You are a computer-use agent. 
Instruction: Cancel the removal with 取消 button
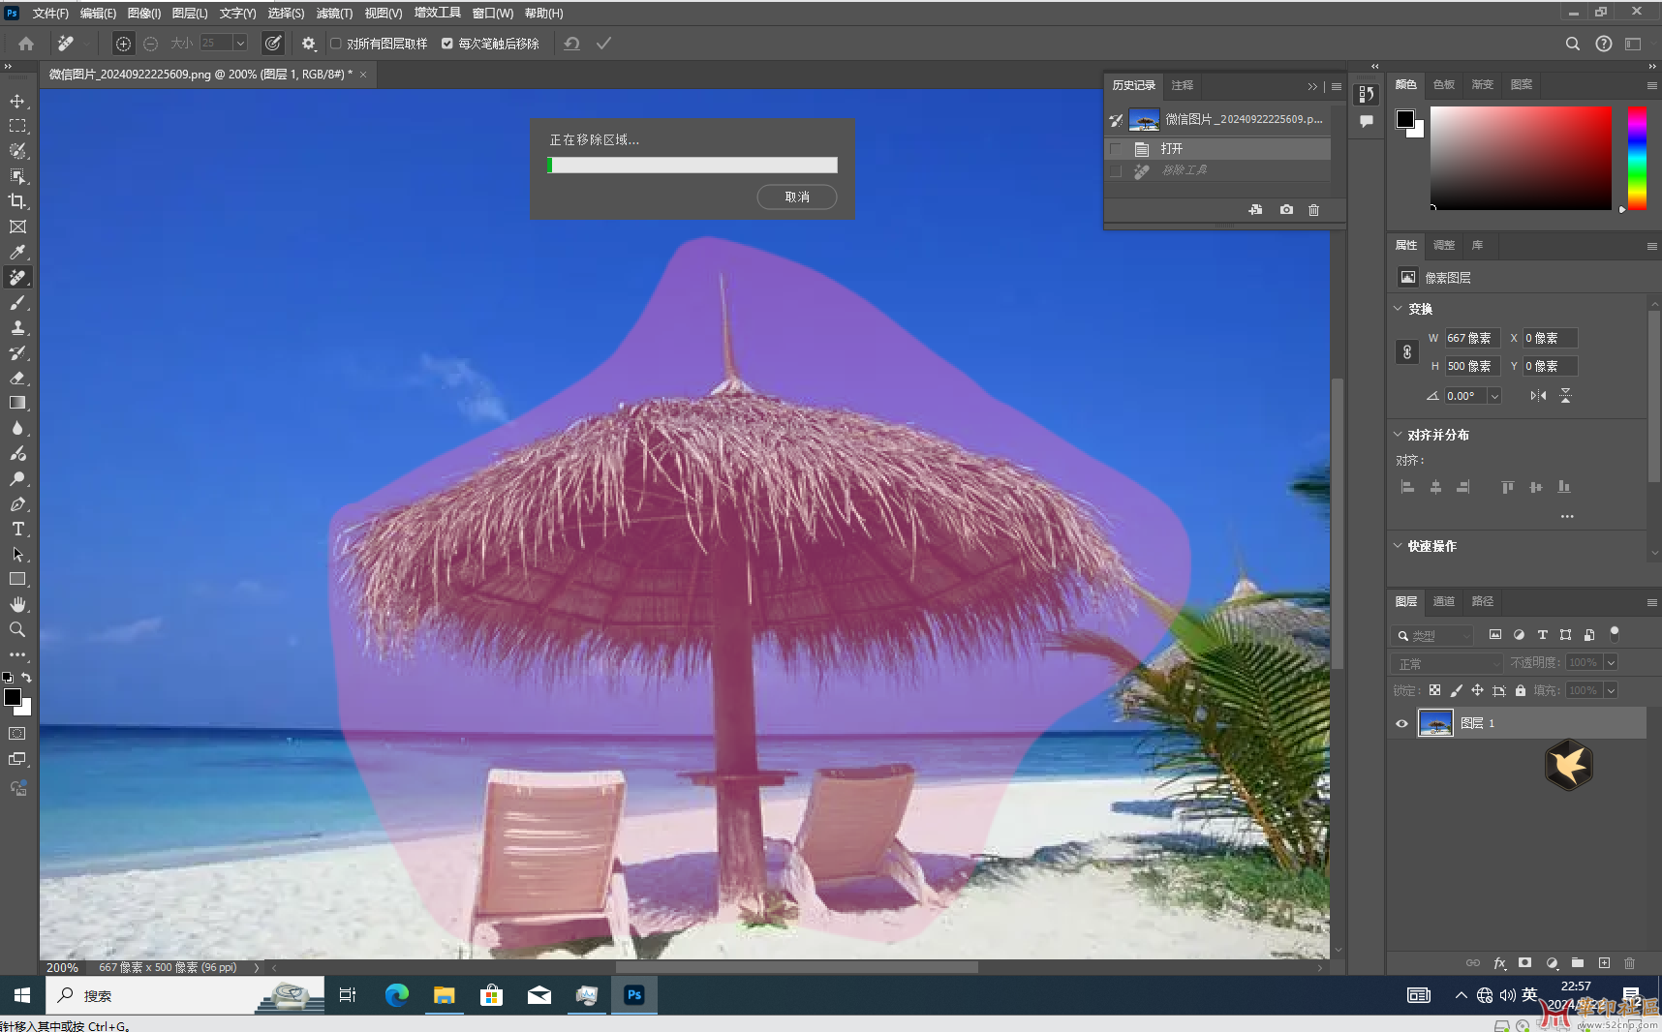click(797, 197)
